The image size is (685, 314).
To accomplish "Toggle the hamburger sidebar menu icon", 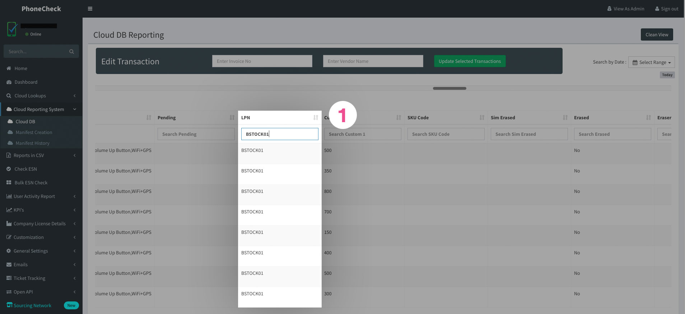I will click(x=90, y=9).
